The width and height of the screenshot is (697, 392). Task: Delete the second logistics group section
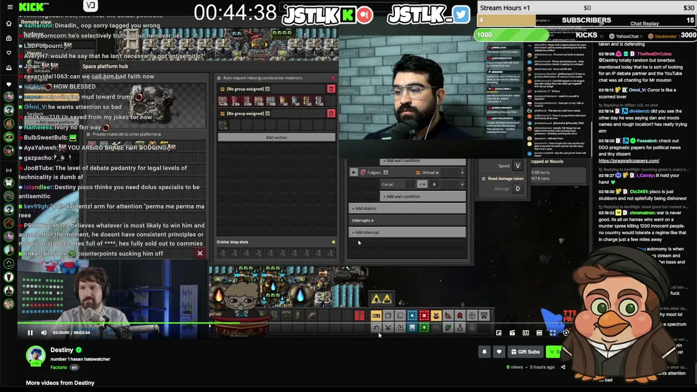point(331,113)
